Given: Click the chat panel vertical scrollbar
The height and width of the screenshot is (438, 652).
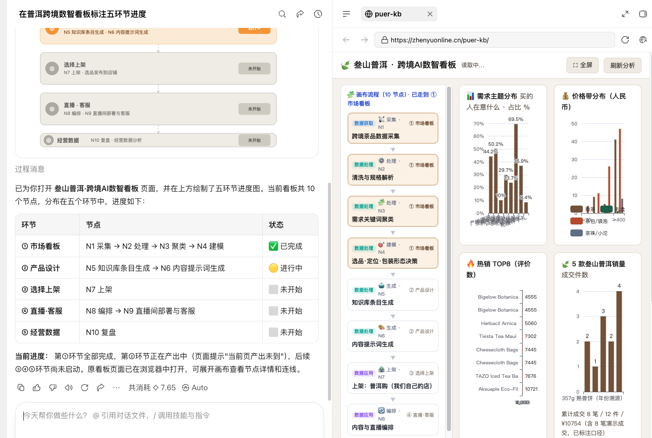Looking at the screenshot, I should pyautogui.click(x=328, y=291).
